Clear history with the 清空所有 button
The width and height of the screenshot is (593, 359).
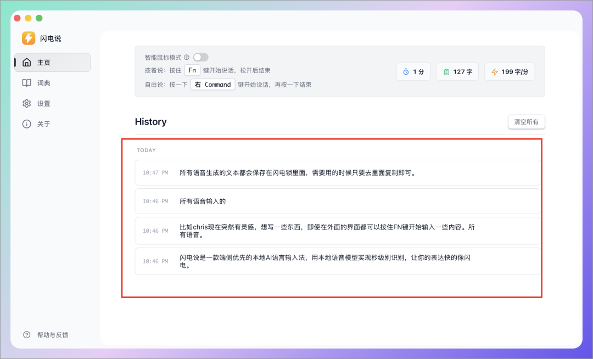tap(526, 122)
